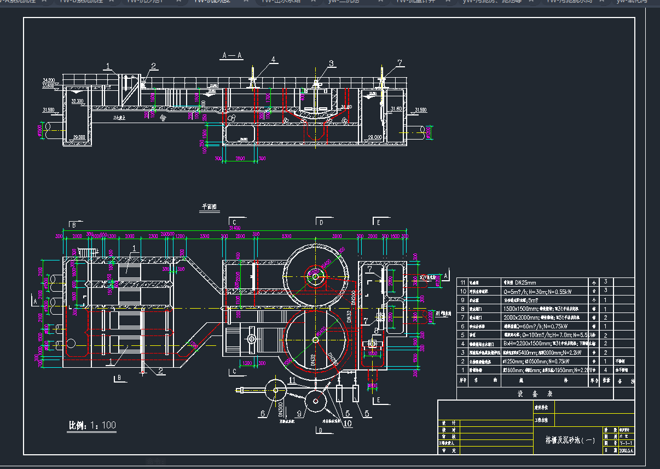Select the 平面图 plan view title
Viewport: 660px width, 469px height.
210,207
